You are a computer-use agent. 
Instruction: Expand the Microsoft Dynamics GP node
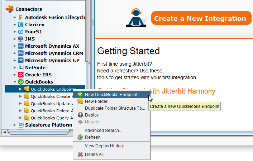click(x=15, y=60)
